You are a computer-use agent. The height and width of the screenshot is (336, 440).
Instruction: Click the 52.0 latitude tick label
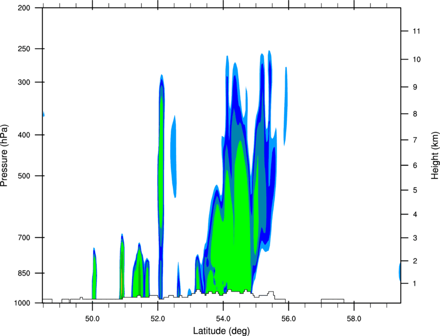158,319
